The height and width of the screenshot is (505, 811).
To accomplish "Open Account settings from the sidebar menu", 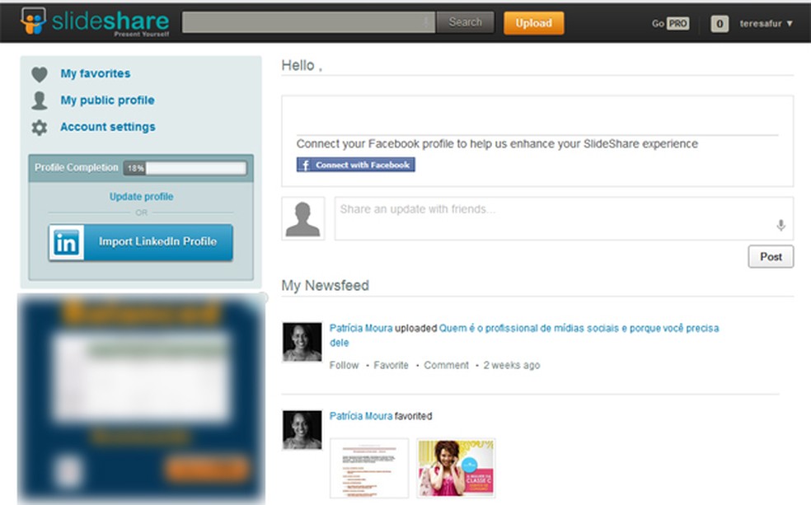I will 107,126.
